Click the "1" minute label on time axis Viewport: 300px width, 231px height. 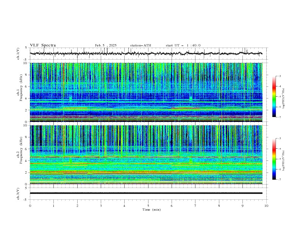pyautogui.click(x=53, y=206)
